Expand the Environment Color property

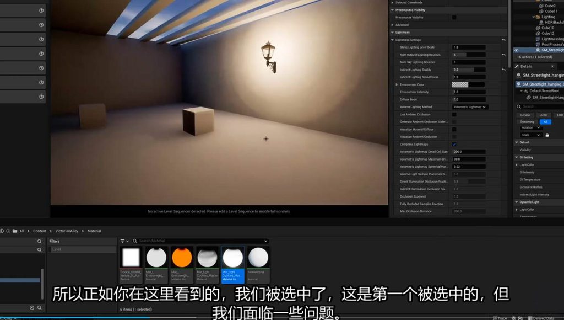click(397, 84)
